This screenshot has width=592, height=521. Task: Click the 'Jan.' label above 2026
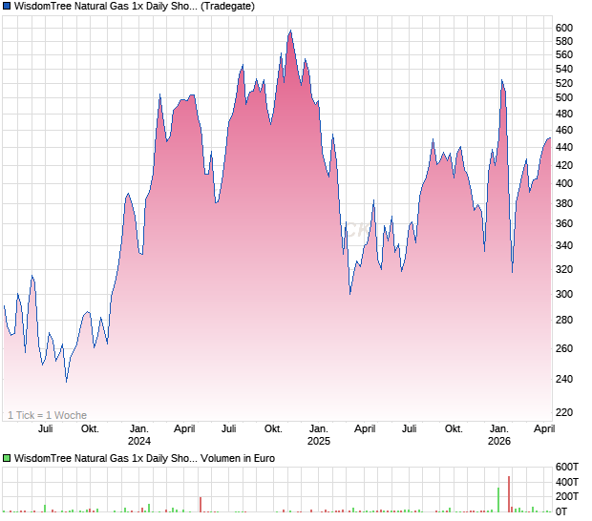click(499, 429)
